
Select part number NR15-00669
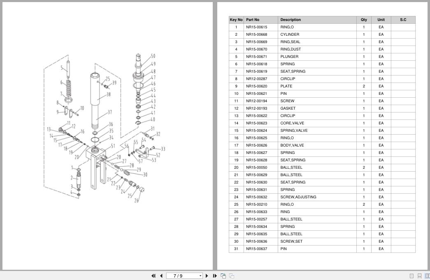click(x=256, y=42)
